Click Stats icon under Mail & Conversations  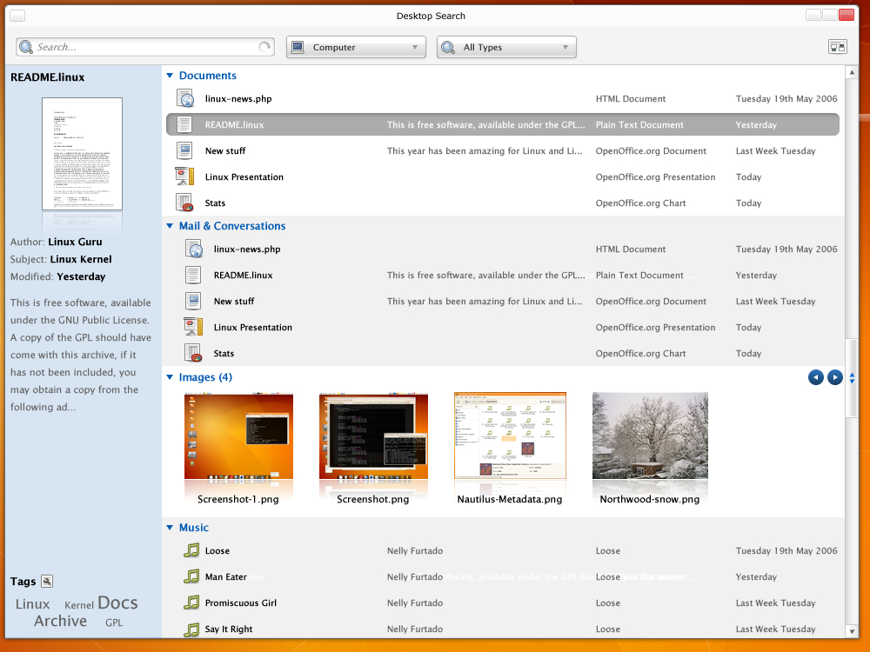pyautogui.click(x=193, y=353)
